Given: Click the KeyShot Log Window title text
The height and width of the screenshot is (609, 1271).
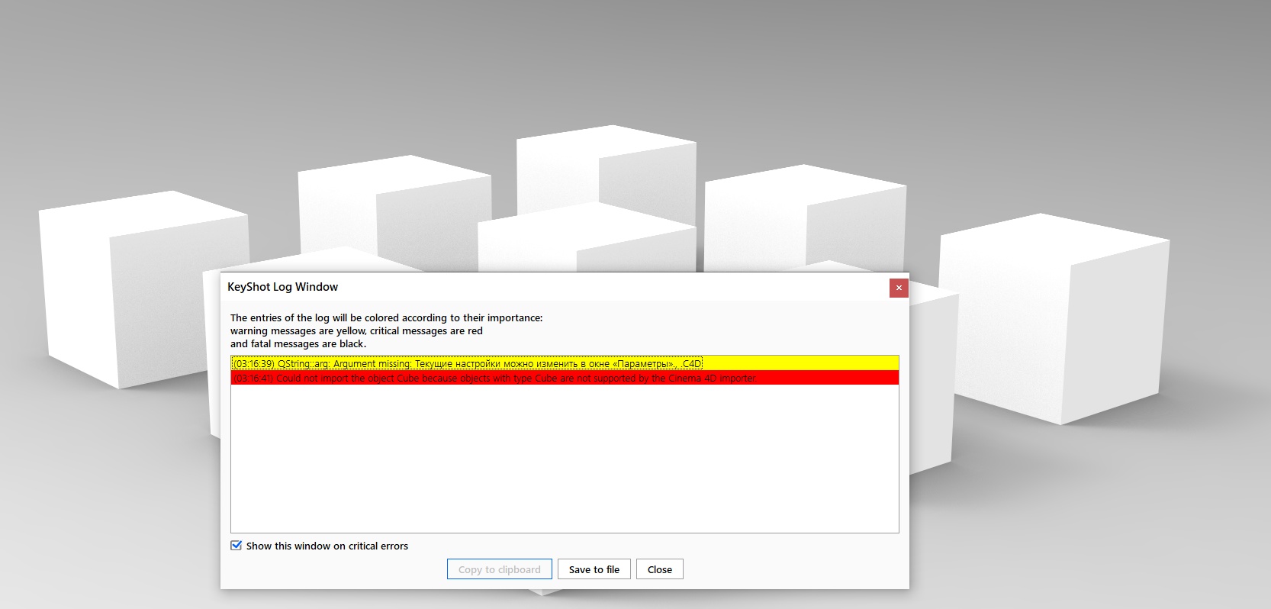Looking at the screenshot, I should [x=282, y=287].
